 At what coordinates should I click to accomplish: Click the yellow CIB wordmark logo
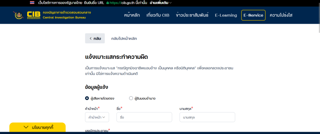pyautogui.click(x=33, y=15)
